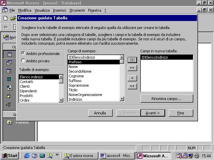Switch to Esplora risorse taskbar button
The image size is (214, 160).
(81, 156)
